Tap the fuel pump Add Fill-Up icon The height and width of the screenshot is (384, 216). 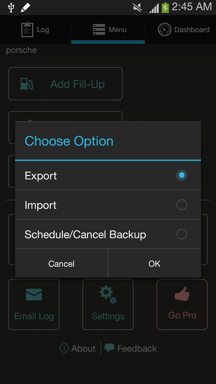pyautogui.click(x=26, y=84)
